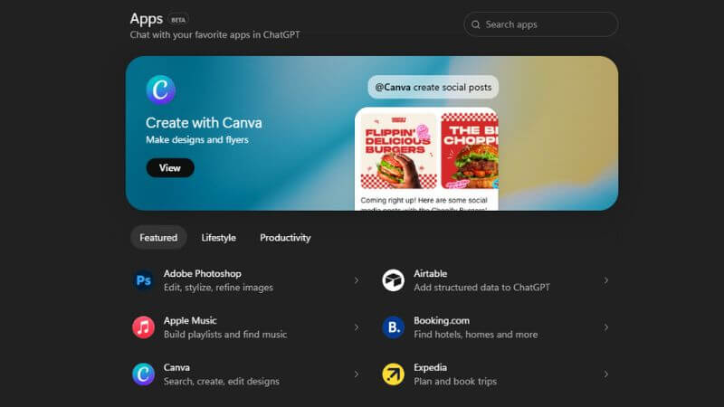Click the 'Coming right up!' reply text
Screen dimensions: 724x407
click(x=424, y=200)
